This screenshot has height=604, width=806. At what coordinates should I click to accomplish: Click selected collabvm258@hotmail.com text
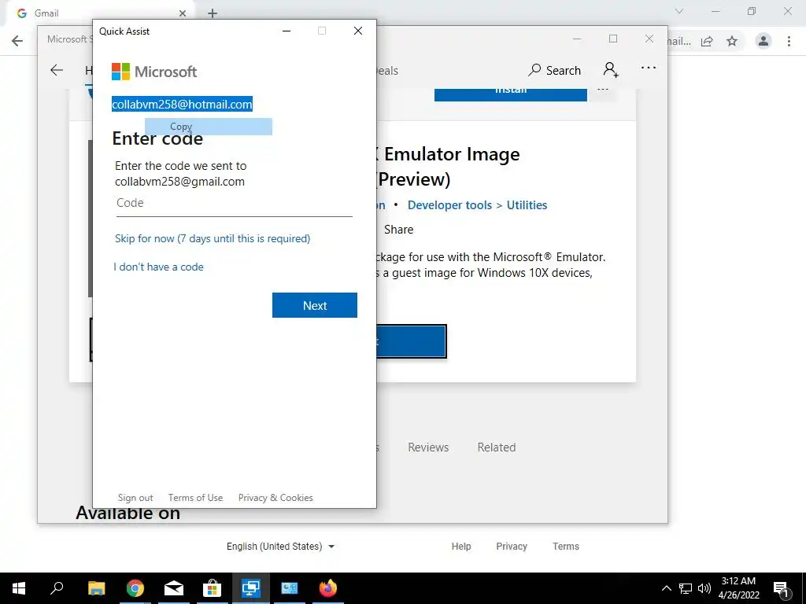[182, 105]
